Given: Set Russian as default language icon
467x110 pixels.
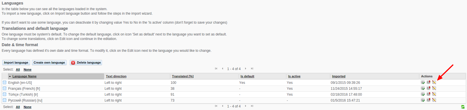Looking at the screenshot, I should [423, 100].
